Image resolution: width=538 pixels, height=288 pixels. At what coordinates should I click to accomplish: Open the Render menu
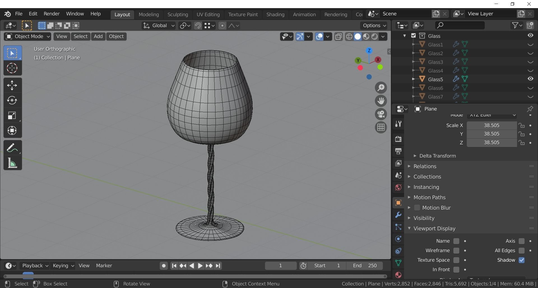52,14
